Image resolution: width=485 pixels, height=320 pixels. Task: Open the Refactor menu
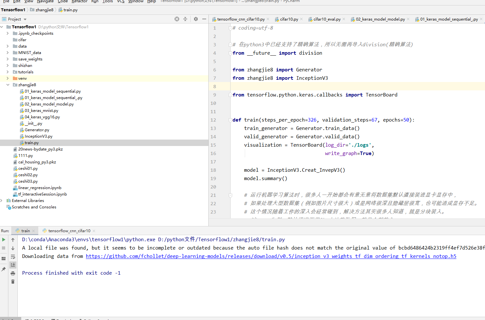(79, 1)
